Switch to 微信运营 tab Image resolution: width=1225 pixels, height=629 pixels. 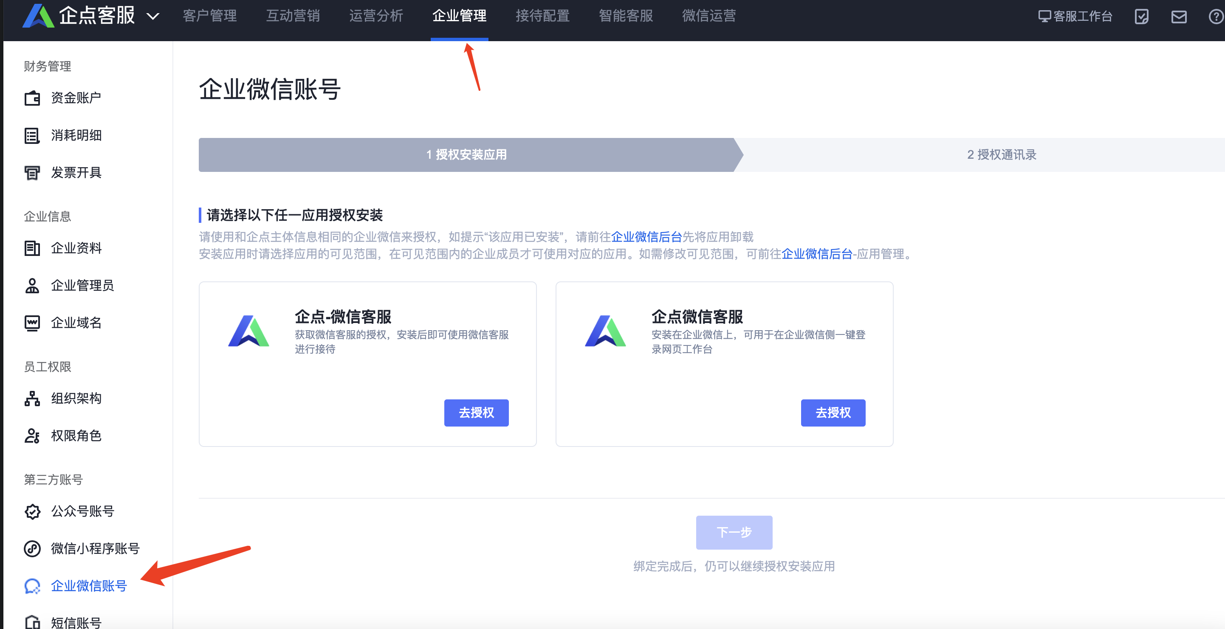(709, 16)
